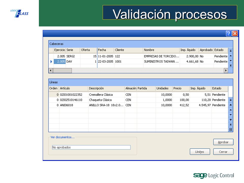Image resolution: width=244 pixels, height=183 pixels.
Task: Move down one record in Cabeceras grid
Action: [x=231, y=60]
